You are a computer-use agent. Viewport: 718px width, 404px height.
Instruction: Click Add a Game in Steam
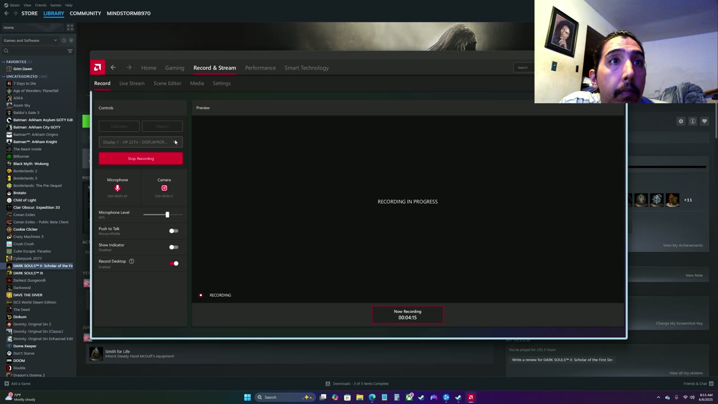[x=17, y=384]
